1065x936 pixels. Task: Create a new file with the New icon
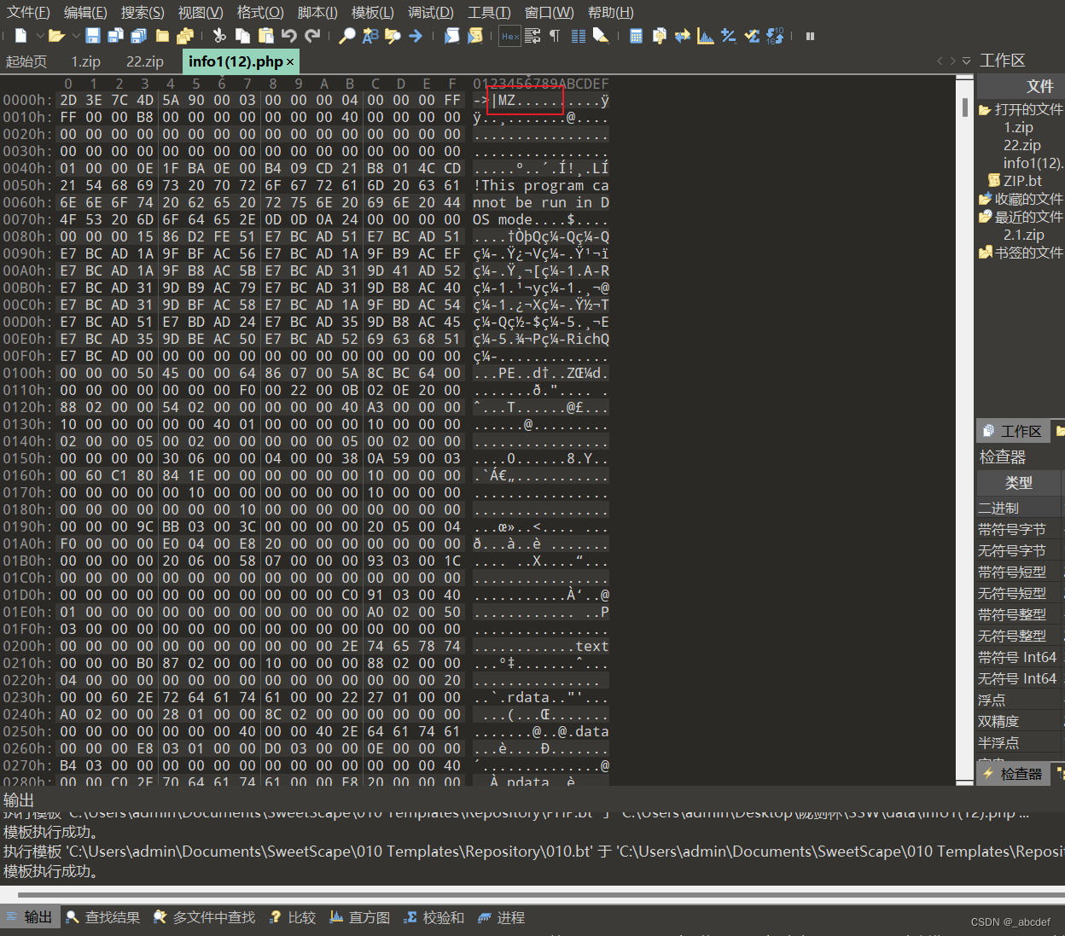(20, 36)
